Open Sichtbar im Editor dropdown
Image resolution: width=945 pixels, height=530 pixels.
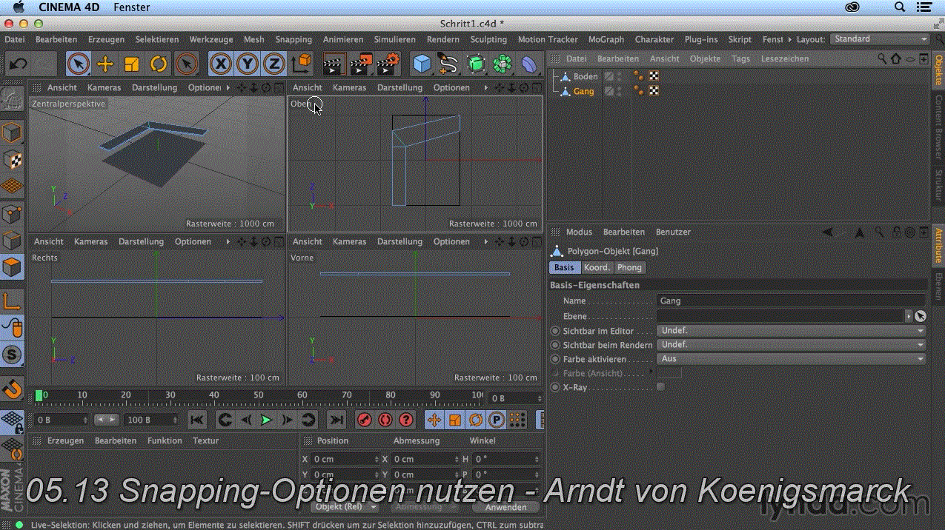coord(792,331)
